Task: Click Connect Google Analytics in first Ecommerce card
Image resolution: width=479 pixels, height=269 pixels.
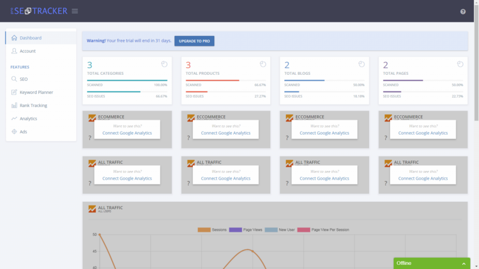Action: [x=127, y=133]
